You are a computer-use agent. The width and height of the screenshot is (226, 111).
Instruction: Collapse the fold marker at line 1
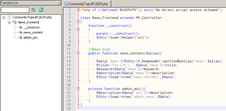click(x=78, y=10)
